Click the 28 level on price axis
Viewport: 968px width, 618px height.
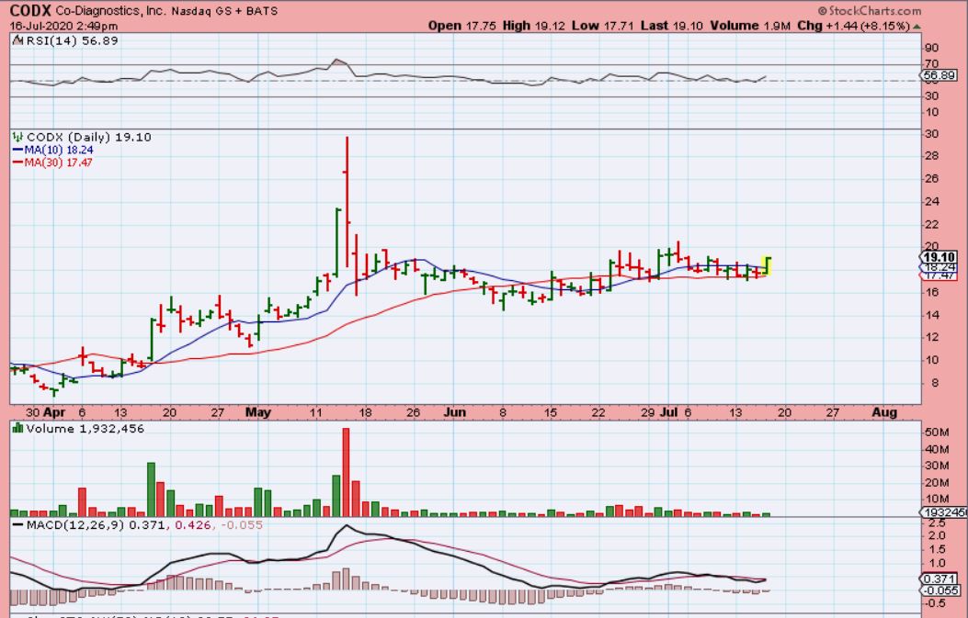tap(931, 156)
